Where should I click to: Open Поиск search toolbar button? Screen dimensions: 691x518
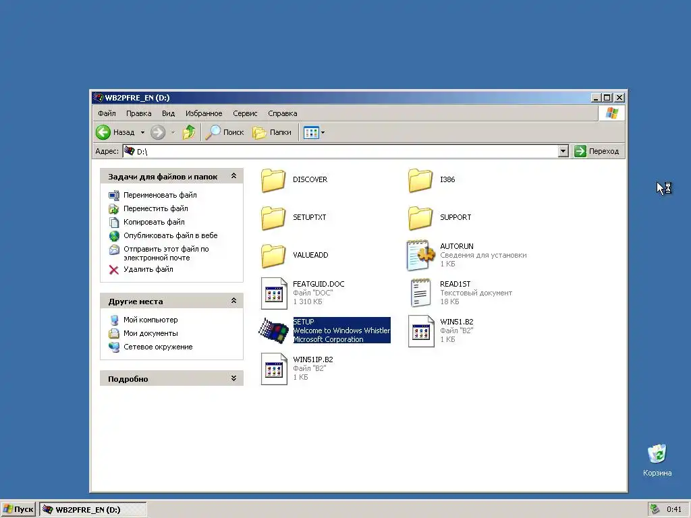[225, 132]
